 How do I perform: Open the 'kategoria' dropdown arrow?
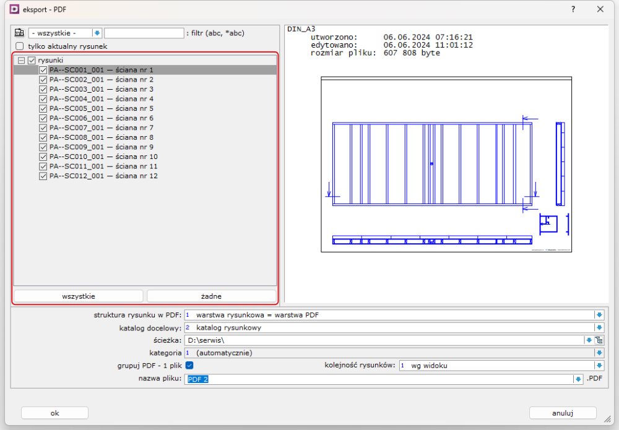[x=599, y=353]
